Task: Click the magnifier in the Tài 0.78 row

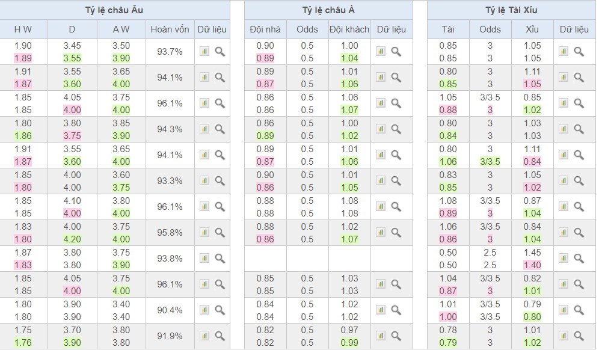Action: pos(579,336)
